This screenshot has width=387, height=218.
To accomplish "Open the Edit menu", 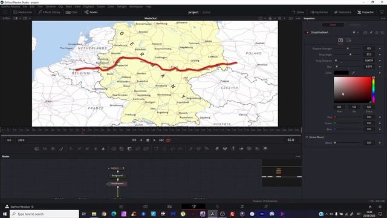I will click(32, 7).
